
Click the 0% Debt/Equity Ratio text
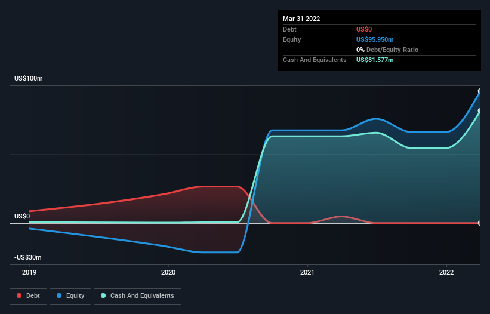coord(387,50)
